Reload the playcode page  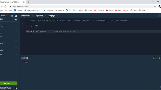[6, 6]
